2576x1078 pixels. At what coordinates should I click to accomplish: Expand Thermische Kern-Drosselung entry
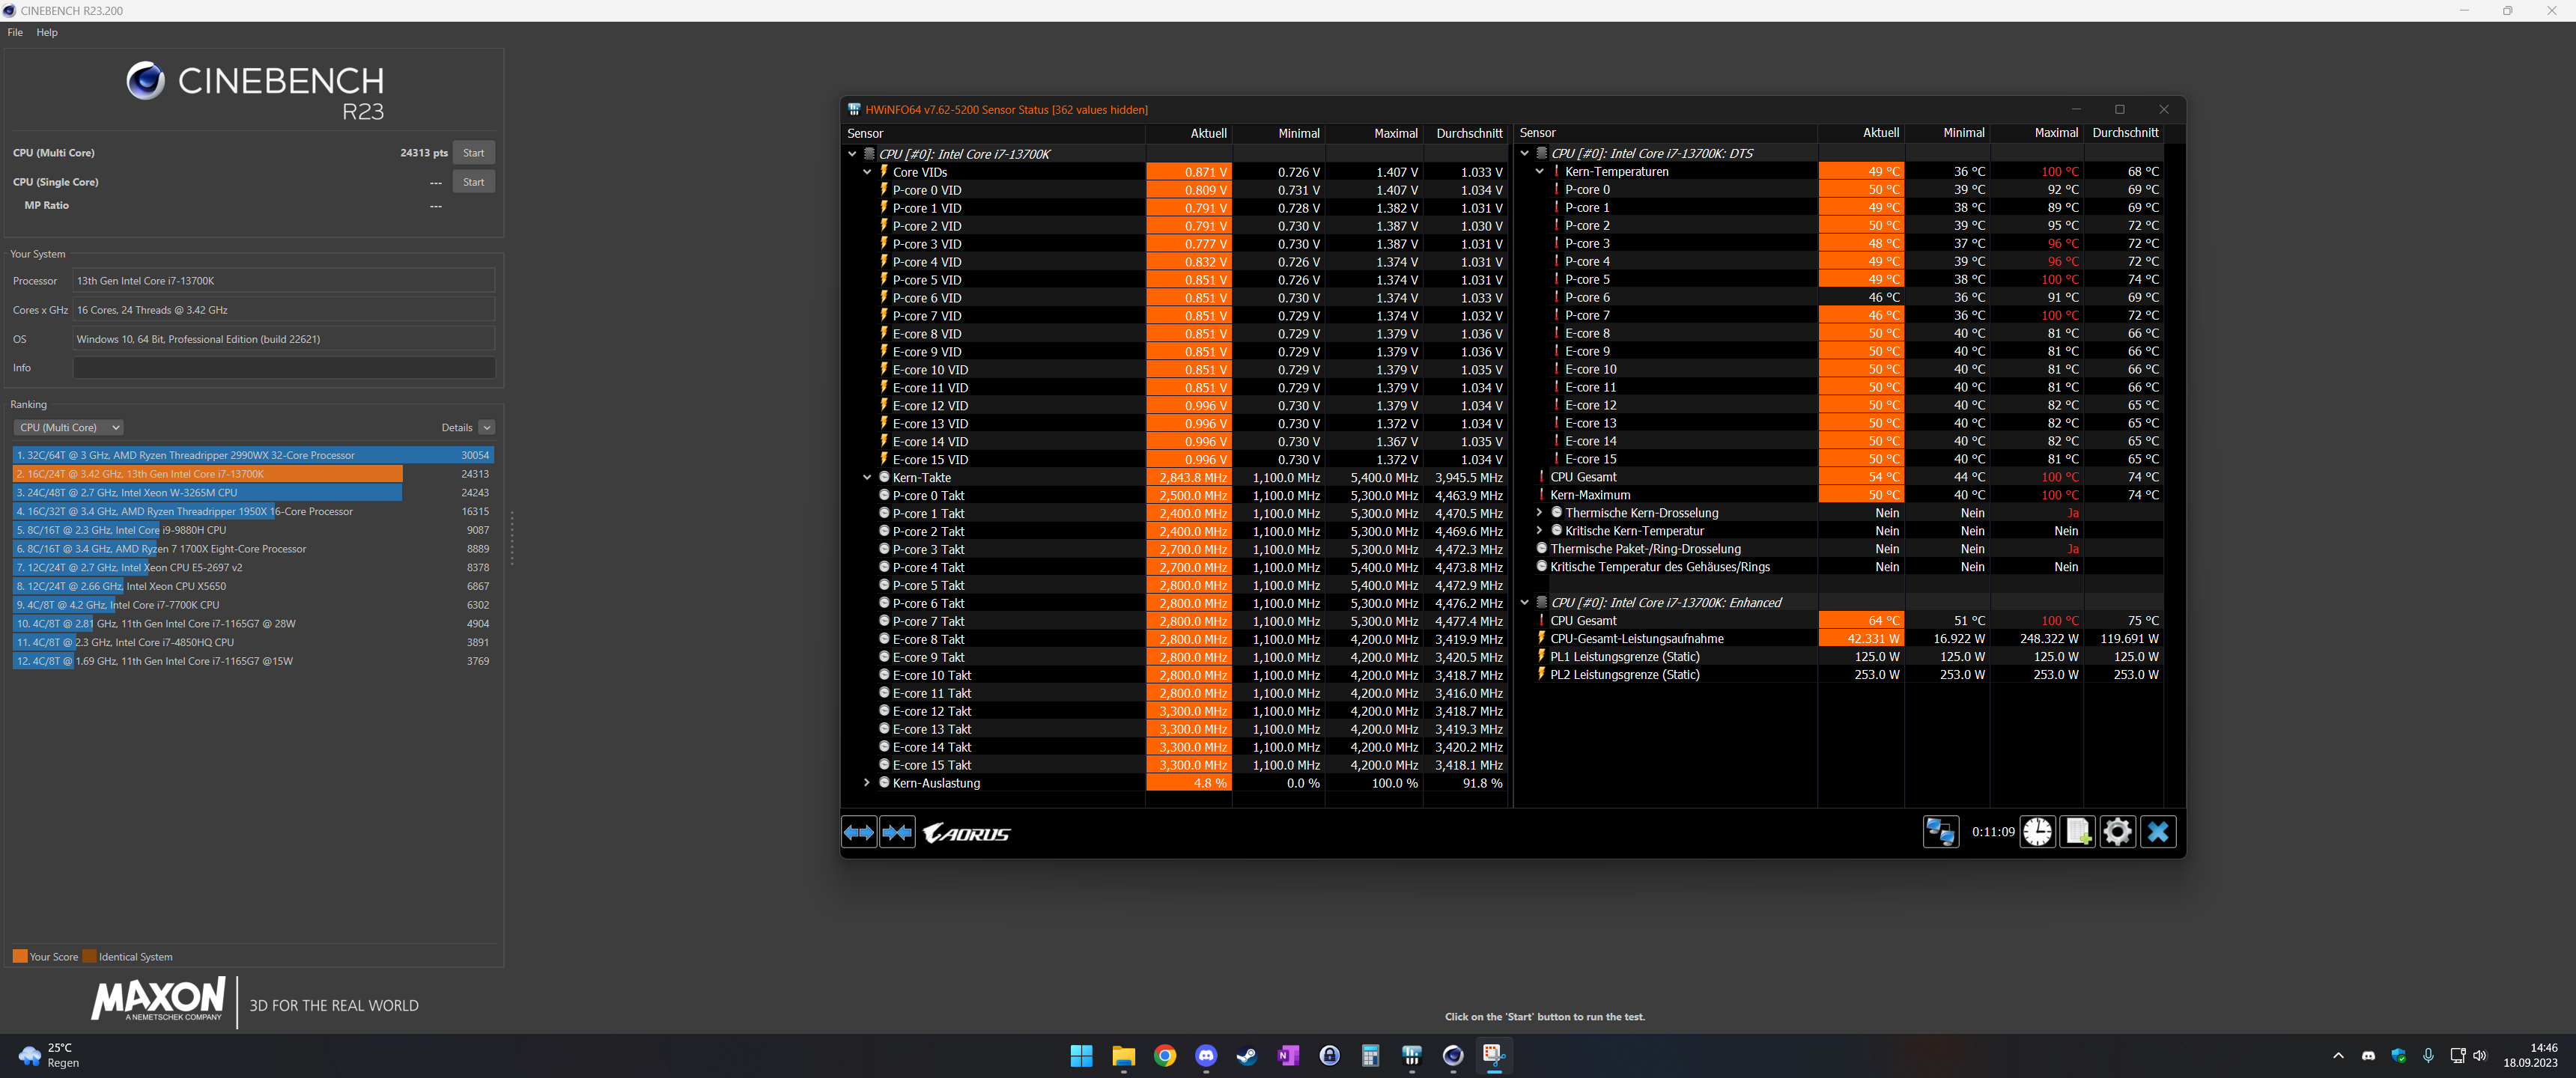pyautogui.click(x=1539, y=513)
